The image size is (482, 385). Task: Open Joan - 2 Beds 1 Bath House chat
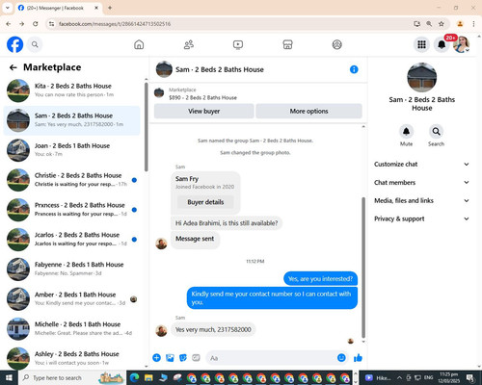(72, 150)
